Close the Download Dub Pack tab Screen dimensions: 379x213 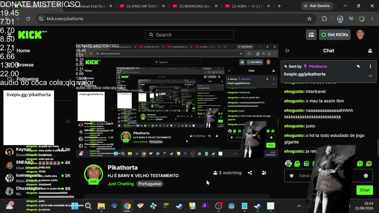pyautogui.click(x=111, y=6)
